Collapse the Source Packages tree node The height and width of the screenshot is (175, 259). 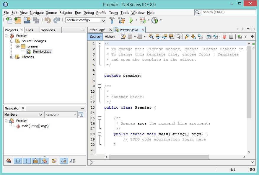[x=12, y=41]
